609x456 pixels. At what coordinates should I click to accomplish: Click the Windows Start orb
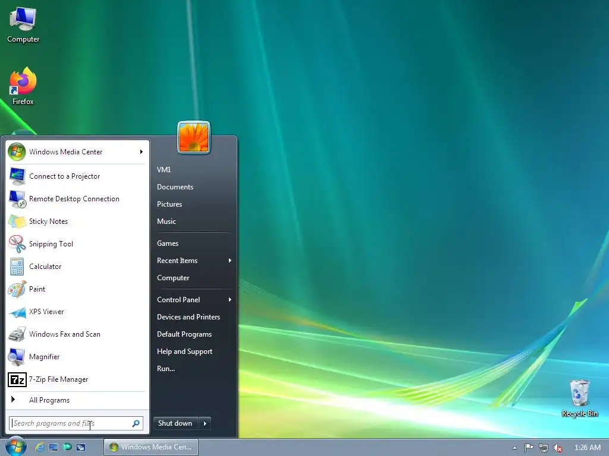click(15, 446)
